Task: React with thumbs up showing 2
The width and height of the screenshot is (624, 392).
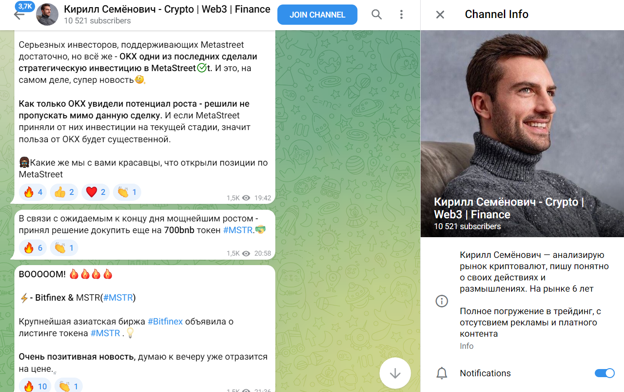Action: [64, 192]
